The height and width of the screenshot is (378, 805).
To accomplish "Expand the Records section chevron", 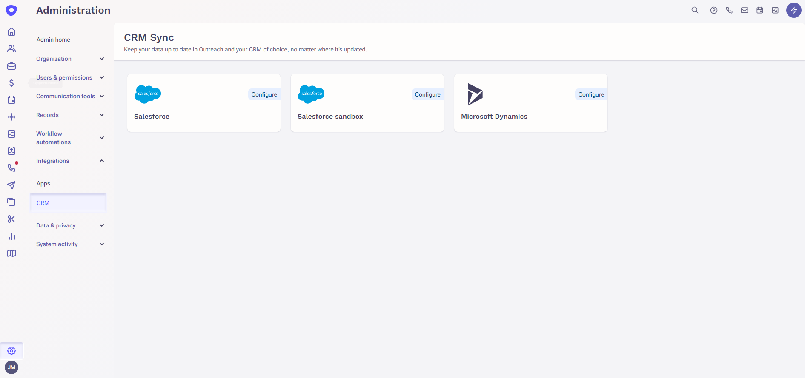I will [102, 115].
